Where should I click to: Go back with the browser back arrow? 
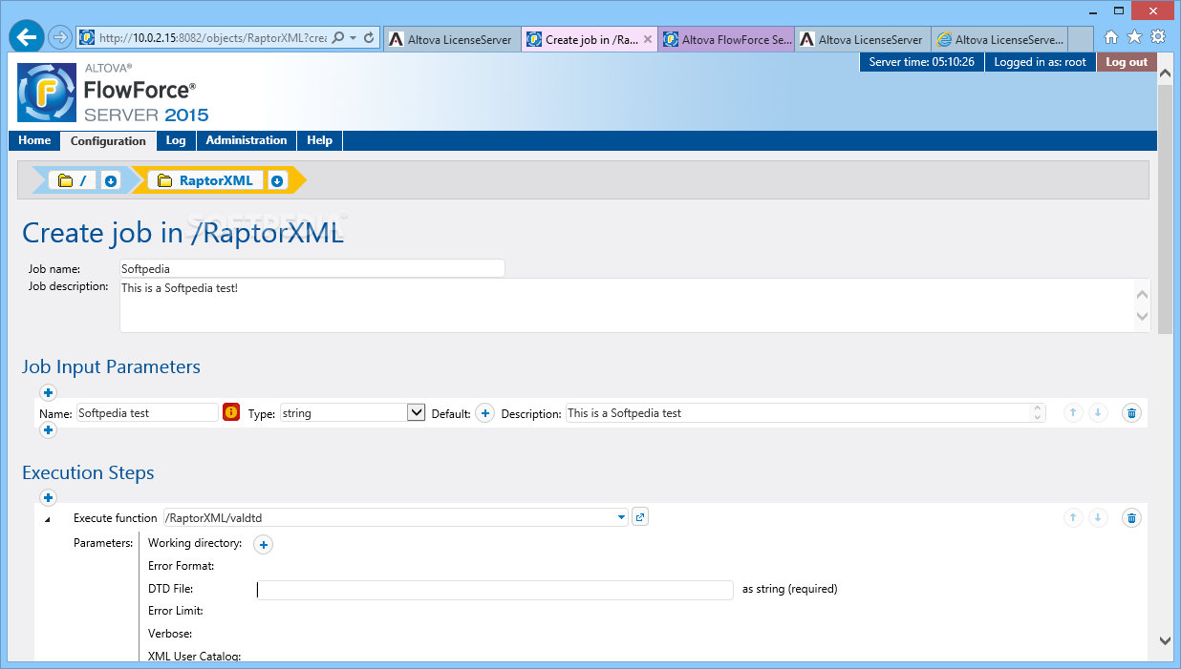27,37
